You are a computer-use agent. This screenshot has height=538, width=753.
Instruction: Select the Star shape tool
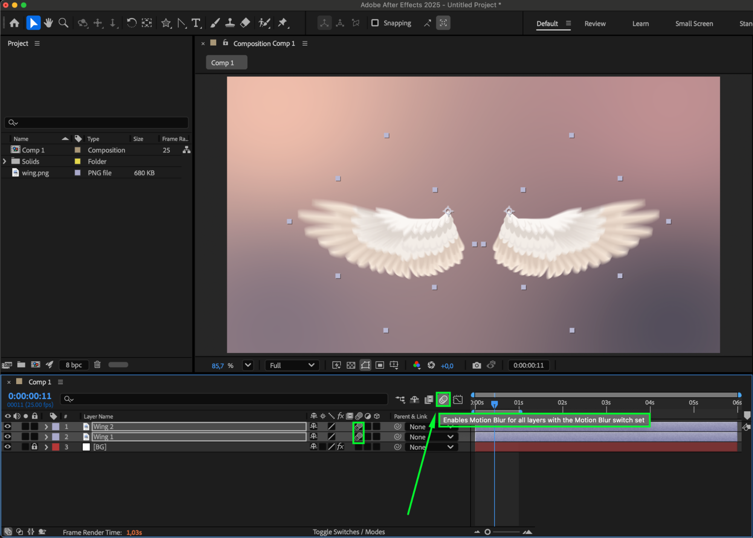pyautogui.click(x=166, y=23)
